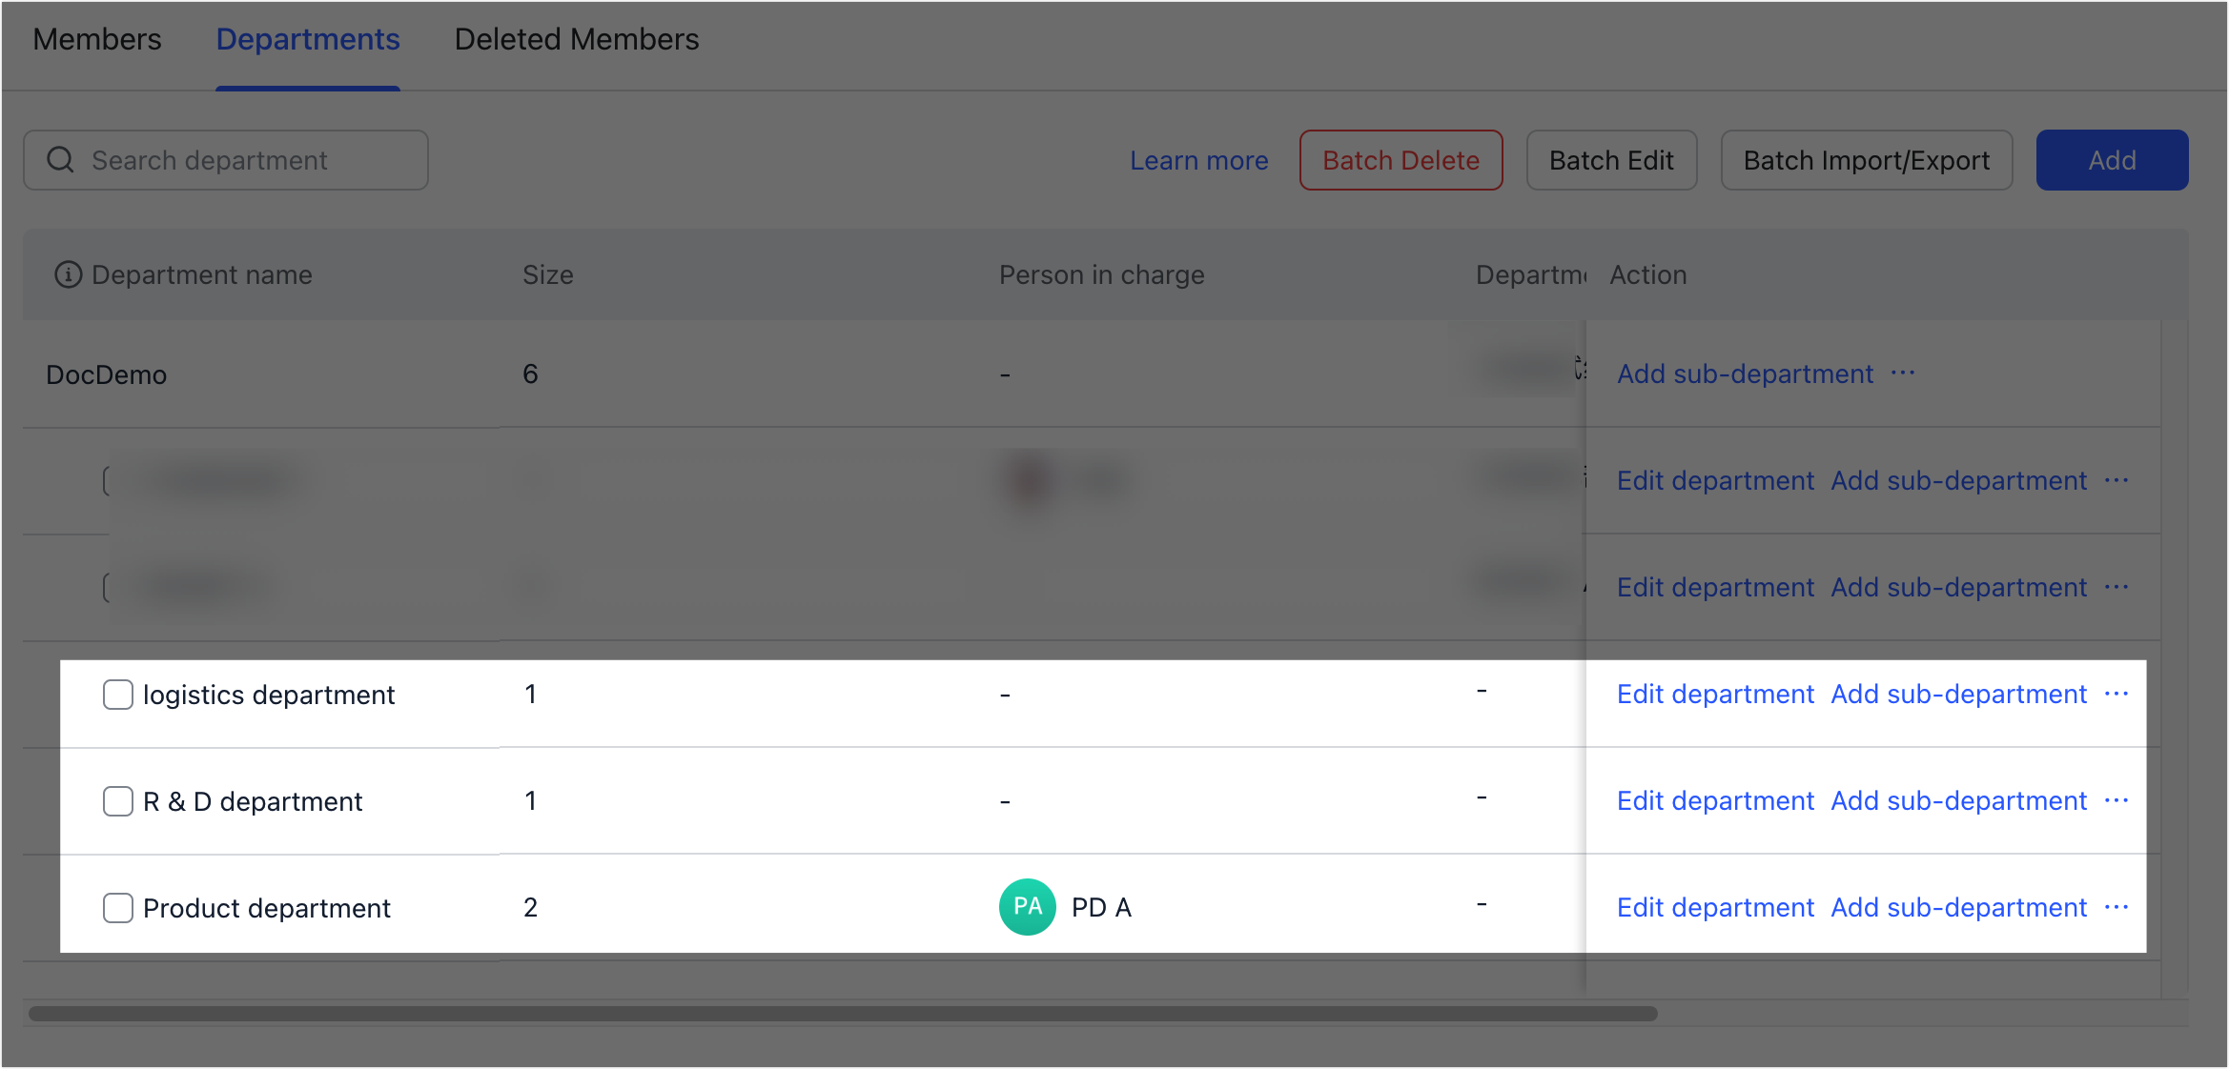Select the R & D department checkbox
2229x1069 pixels.
[118, 801]
